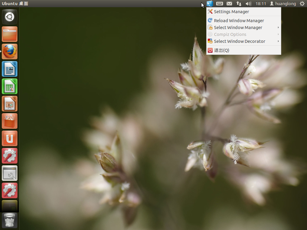The height and width of the screenshot is (230, 307).
Task: Open the Select Window Manager entry
Action: [243, 28]
